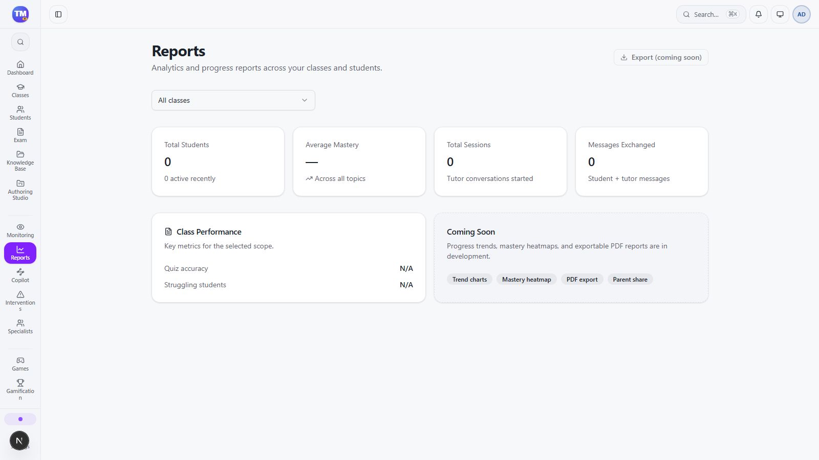Click the Messages Exchanged card
Image resolution: width=819 pixels, height=460 pixels.
[642, 162]
